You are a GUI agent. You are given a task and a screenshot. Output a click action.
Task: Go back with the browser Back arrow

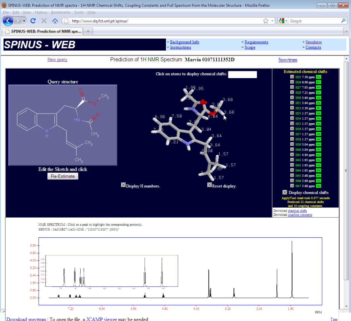pos(8,21)
